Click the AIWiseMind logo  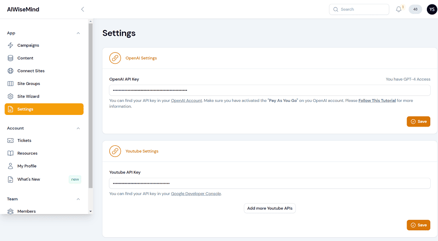tap(23, 9)
